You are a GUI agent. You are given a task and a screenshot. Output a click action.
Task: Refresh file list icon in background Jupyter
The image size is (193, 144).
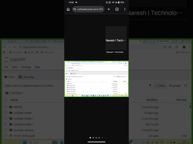click(x=185, y=85)
